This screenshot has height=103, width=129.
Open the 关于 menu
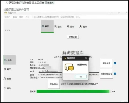27,17
